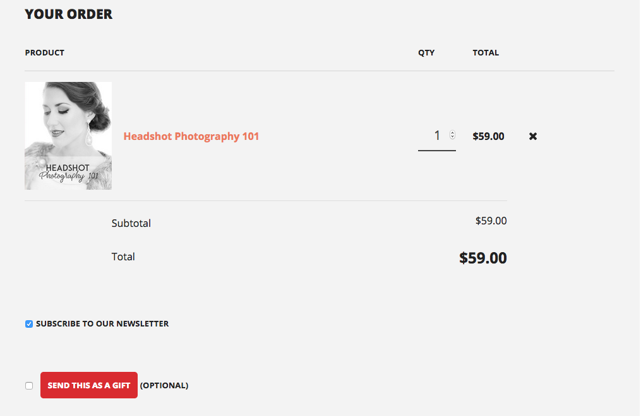Decrease quantity with the stepper down arrow

pos(453,137)
